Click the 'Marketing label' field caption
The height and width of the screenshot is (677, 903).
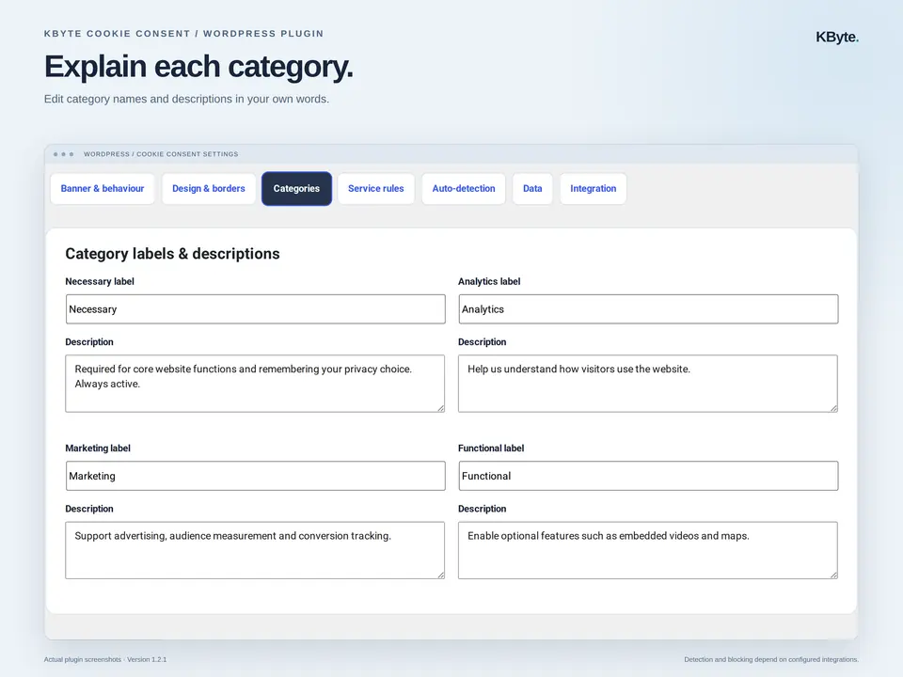click(x=98, y=449)
